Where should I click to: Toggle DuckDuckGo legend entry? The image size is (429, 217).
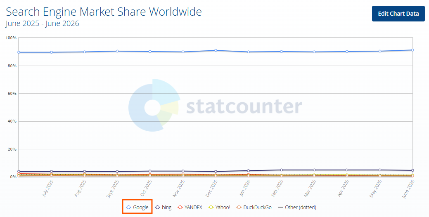point(254,207)
